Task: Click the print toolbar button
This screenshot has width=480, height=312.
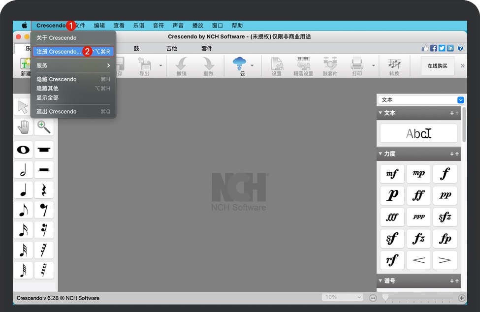Action: pyautogui.click(x=356, y=65)
